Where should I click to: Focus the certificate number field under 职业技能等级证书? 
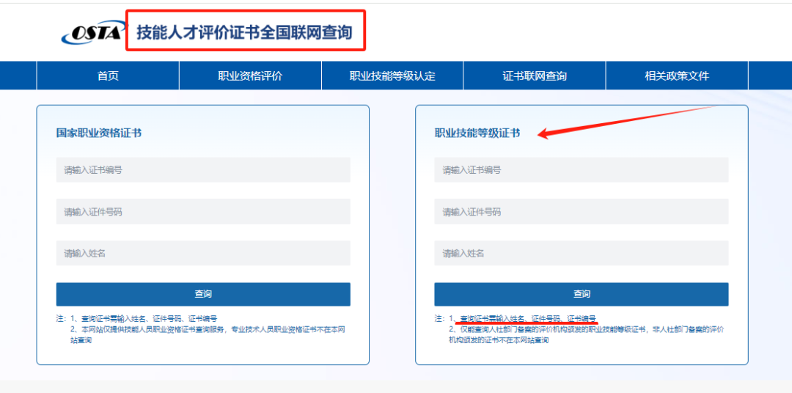(582, 170)
